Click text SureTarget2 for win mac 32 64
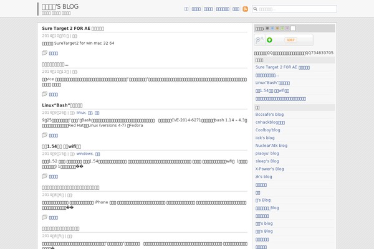This screenshot has height=249, width=374. 79,44
